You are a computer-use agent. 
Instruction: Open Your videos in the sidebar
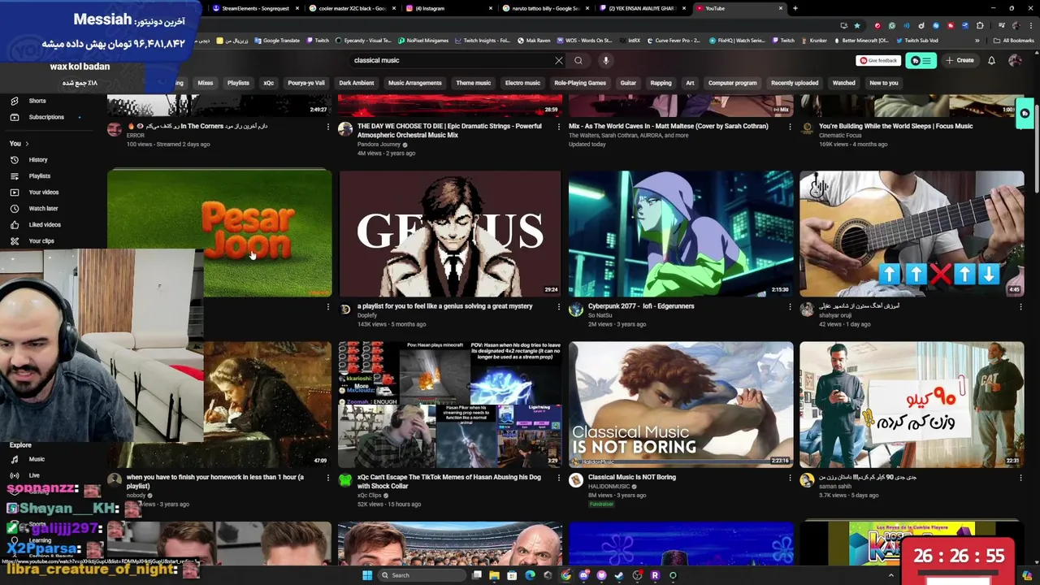[x=44, y=193]
